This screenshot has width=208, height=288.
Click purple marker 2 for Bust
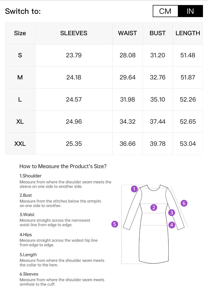pyautogui.click(x=154, y=208)
